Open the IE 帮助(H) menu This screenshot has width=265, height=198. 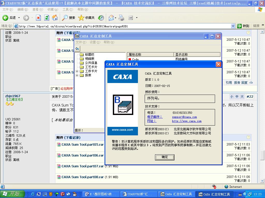(83, 10)
